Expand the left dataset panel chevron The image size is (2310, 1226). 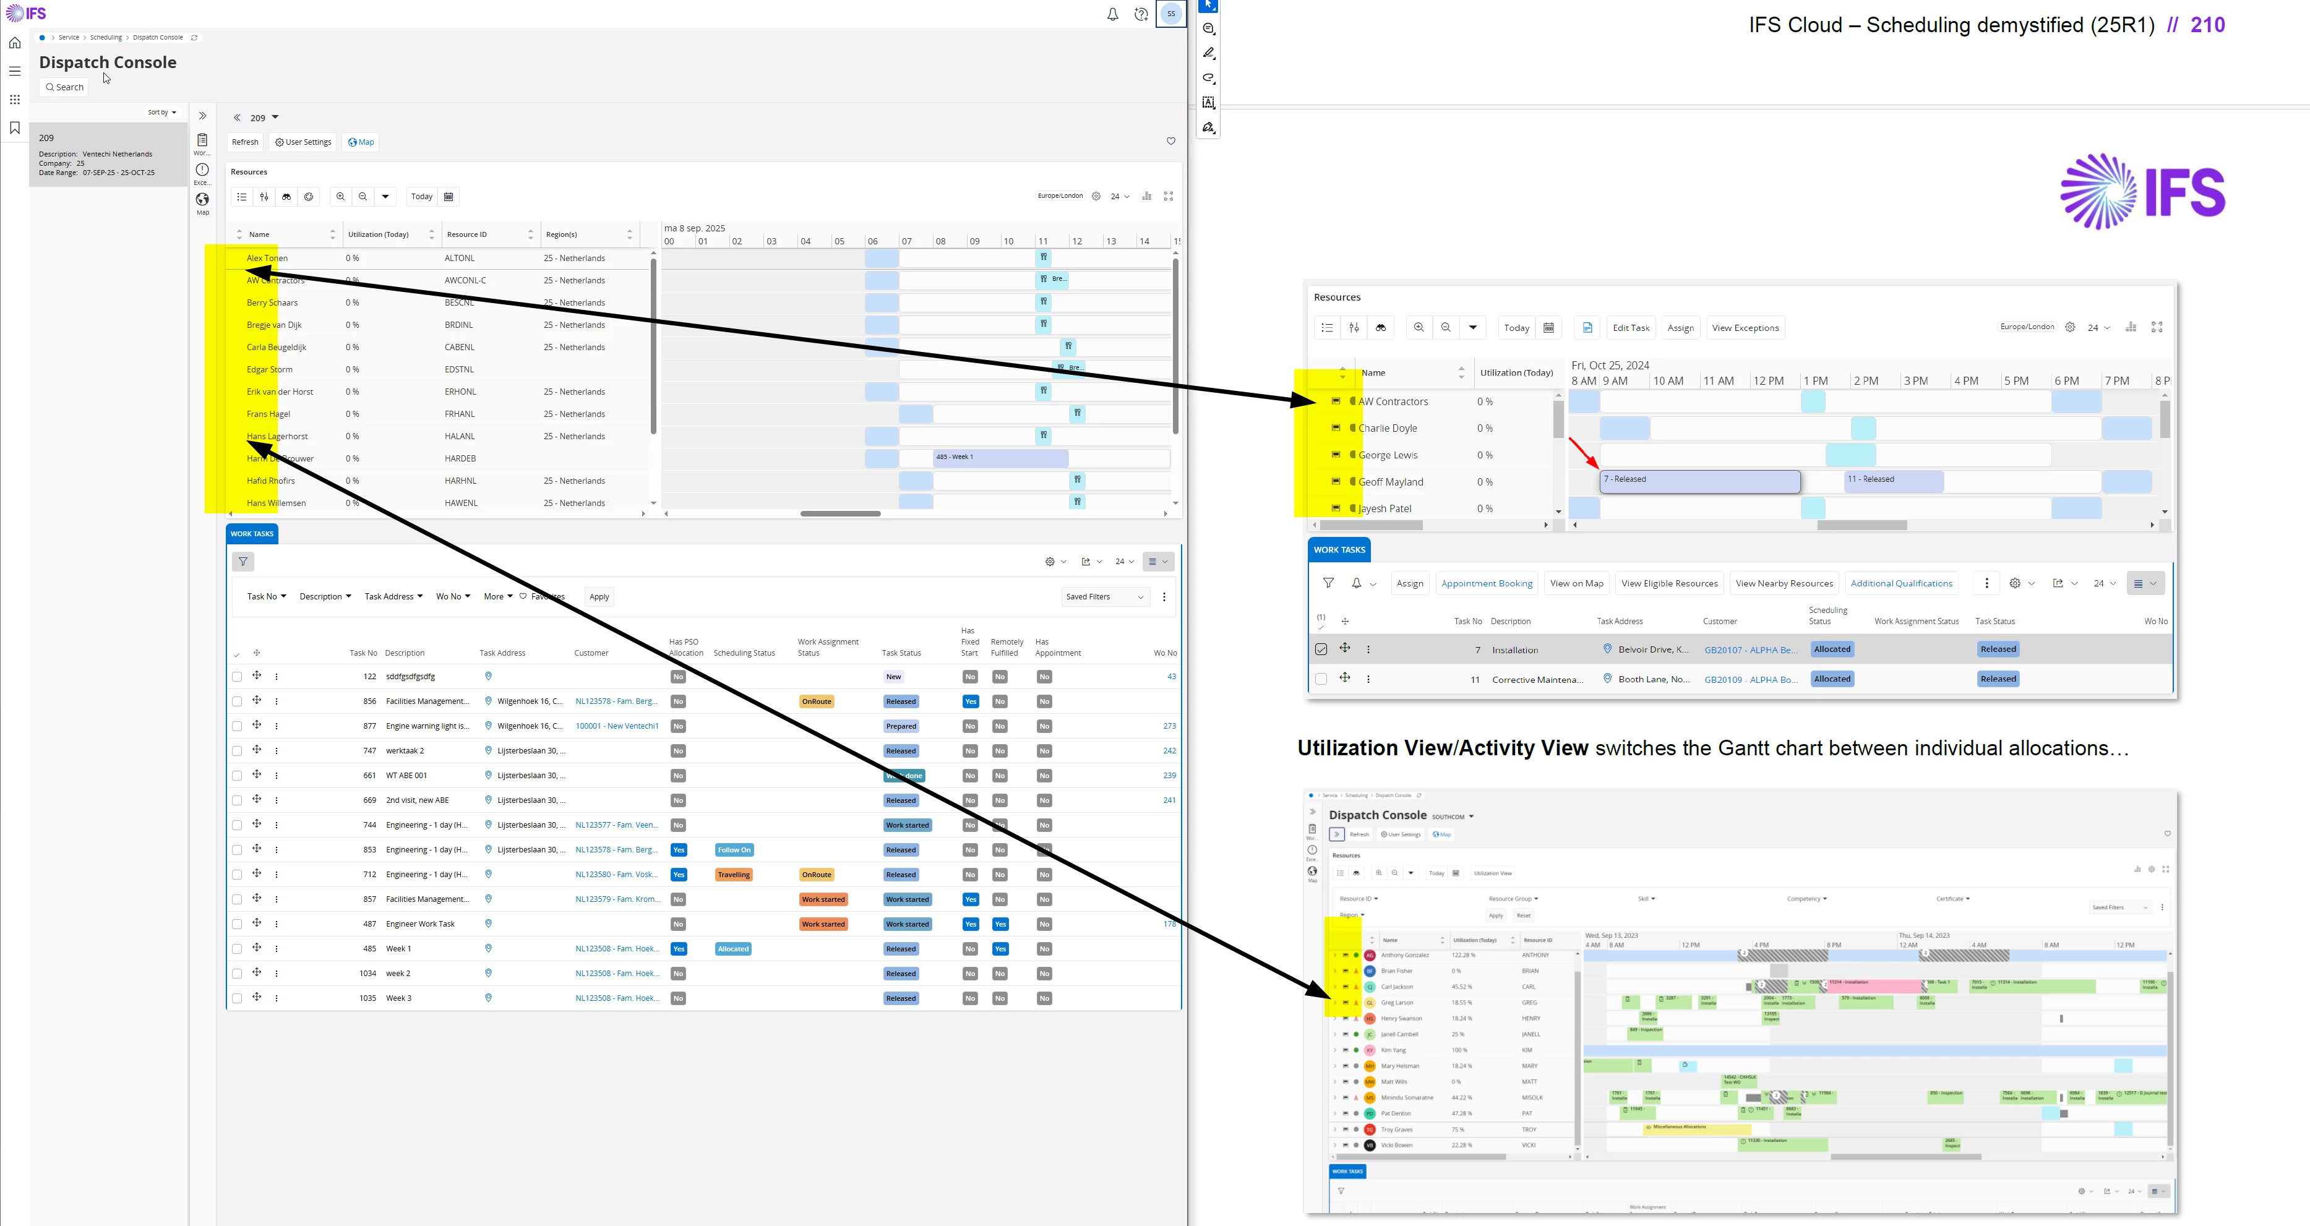coord(203,116)
